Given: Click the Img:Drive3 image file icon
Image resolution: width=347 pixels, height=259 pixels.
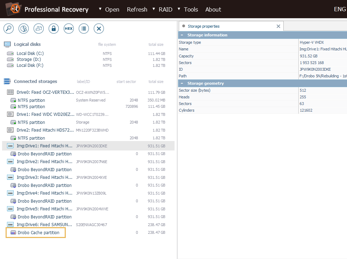Looking at the screenshot, I should 10,177.
